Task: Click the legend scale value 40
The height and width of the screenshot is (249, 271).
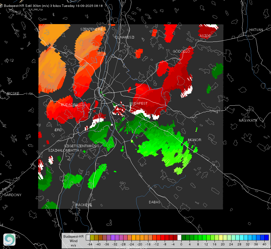Action: click(264, 244)
